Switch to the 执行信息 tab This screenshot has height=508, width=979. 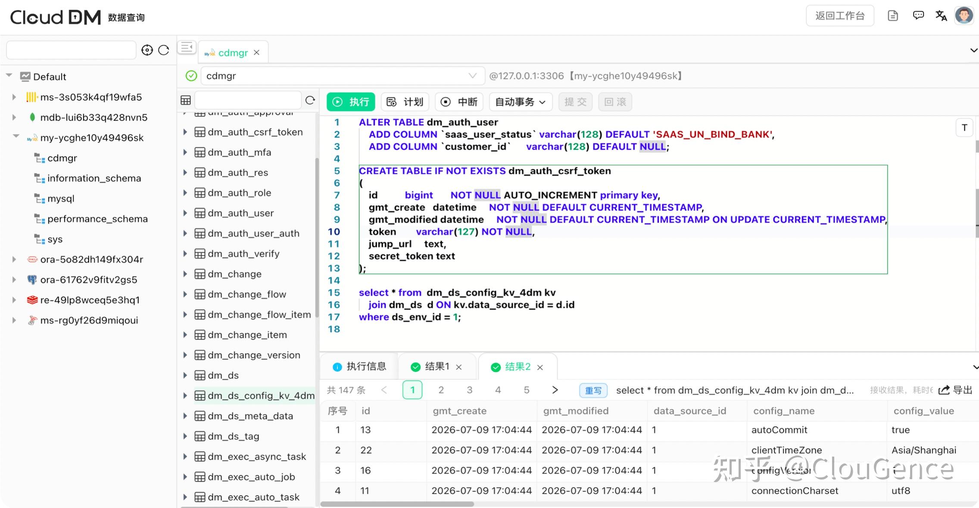coord(359,367)
